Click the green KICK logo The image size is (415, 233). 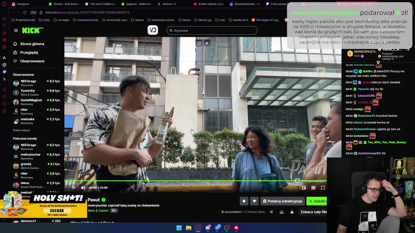pyautogui.click(x=32, y=30)
